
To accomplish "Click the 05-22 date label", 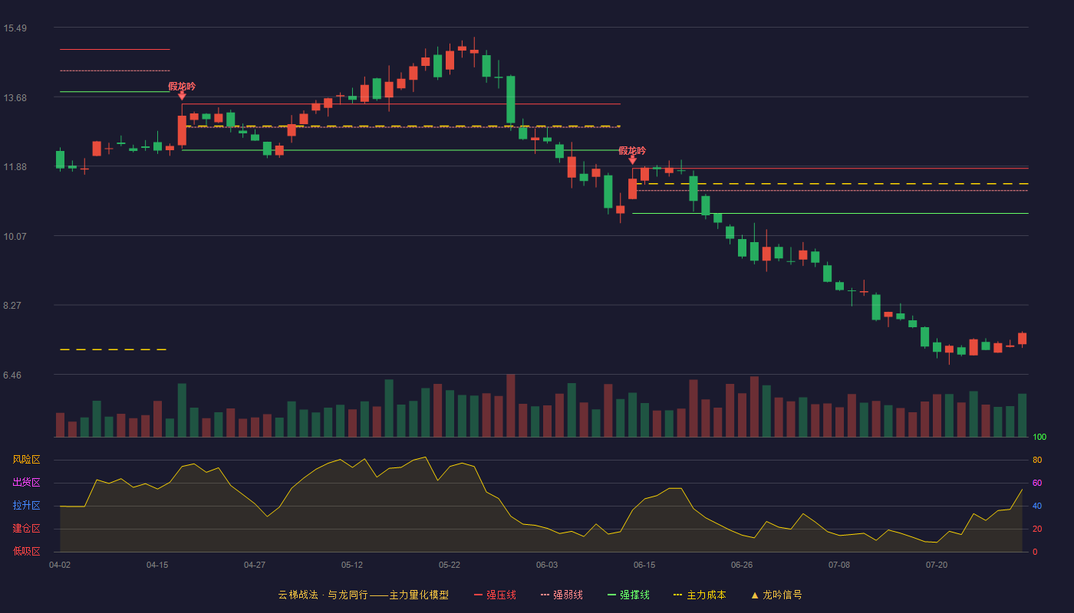I will [x=450, y=565].
